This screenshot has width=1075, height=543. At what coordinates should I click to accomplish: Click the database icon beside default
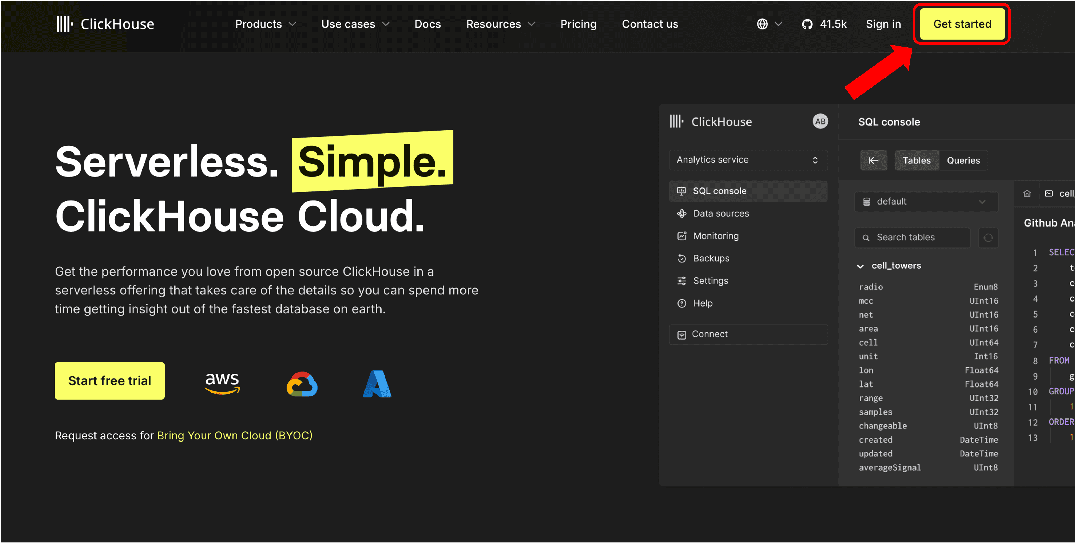click(x=866, y=202)
